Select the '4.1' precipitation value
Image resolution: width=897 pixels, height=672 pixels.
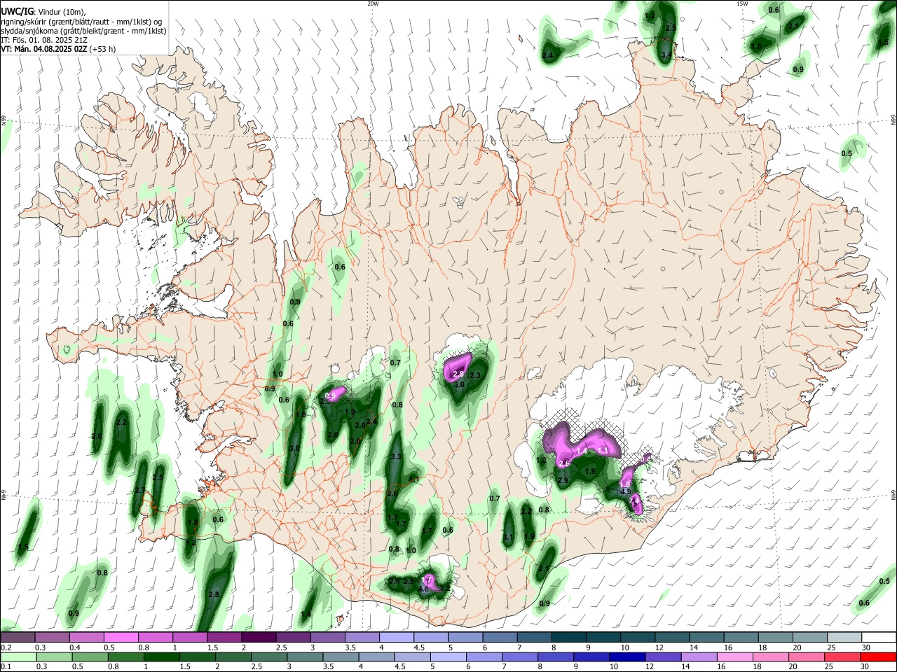[413, 479]
